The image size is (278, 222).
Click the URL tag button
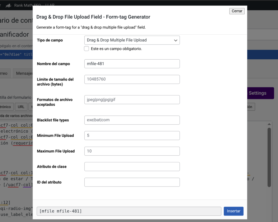tap(21, 107)
